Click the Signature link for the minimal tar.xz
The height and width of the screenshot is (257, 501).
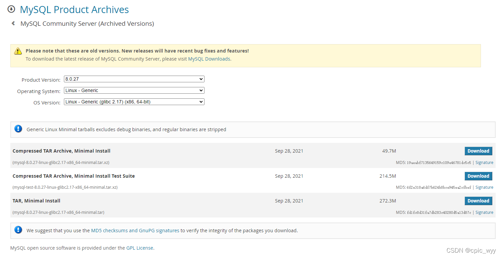pyautogui.click(x=484, y=162)
